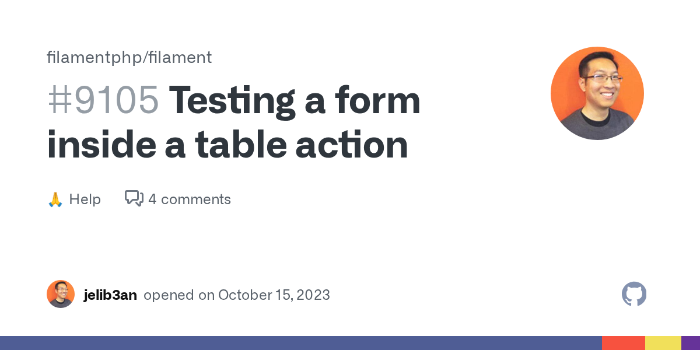Click the blue segment of the bottom bar

point(300,343)
